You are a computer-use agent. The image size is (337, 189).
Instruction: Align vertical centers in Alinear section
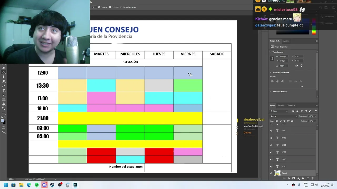pyautogui.click(x=296, y=81)
